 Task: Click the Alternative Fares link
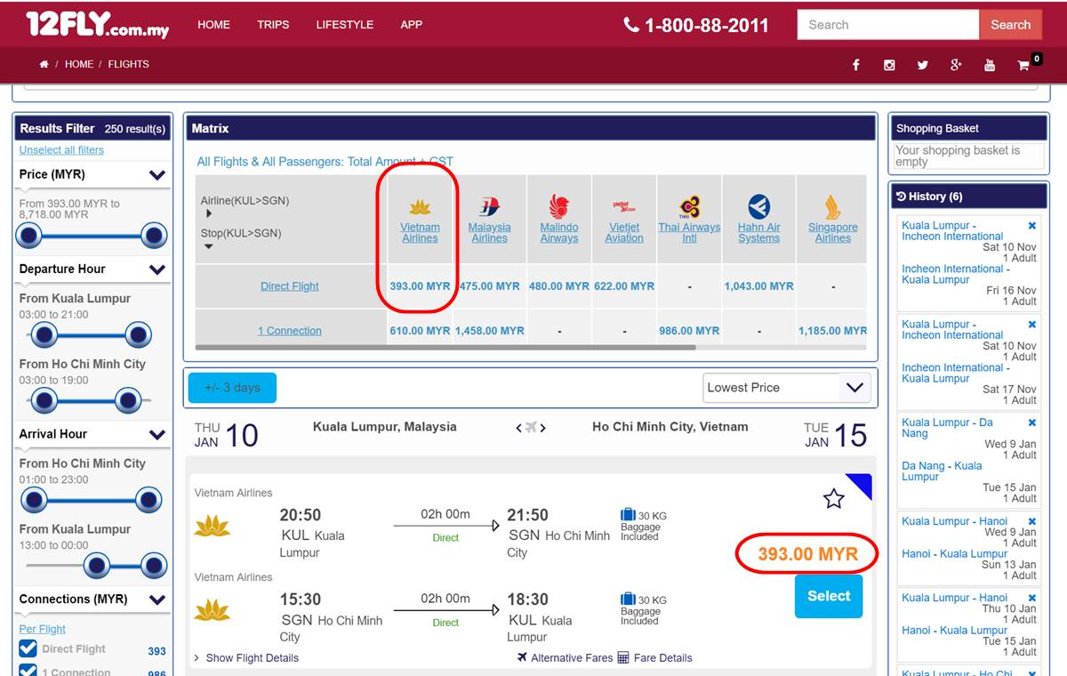click(x=565, y=658)
